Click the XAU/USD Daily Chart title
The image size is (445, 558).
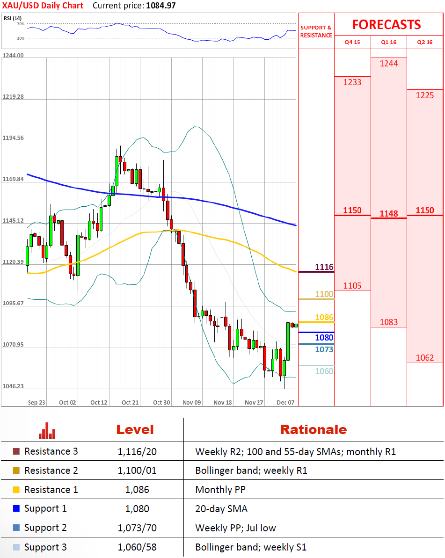click(x=43, y=6)
